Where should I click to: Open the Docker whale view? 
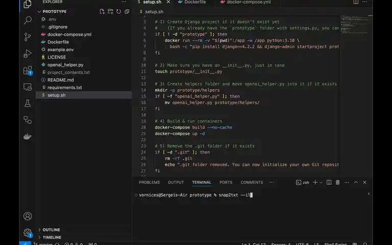28,137
